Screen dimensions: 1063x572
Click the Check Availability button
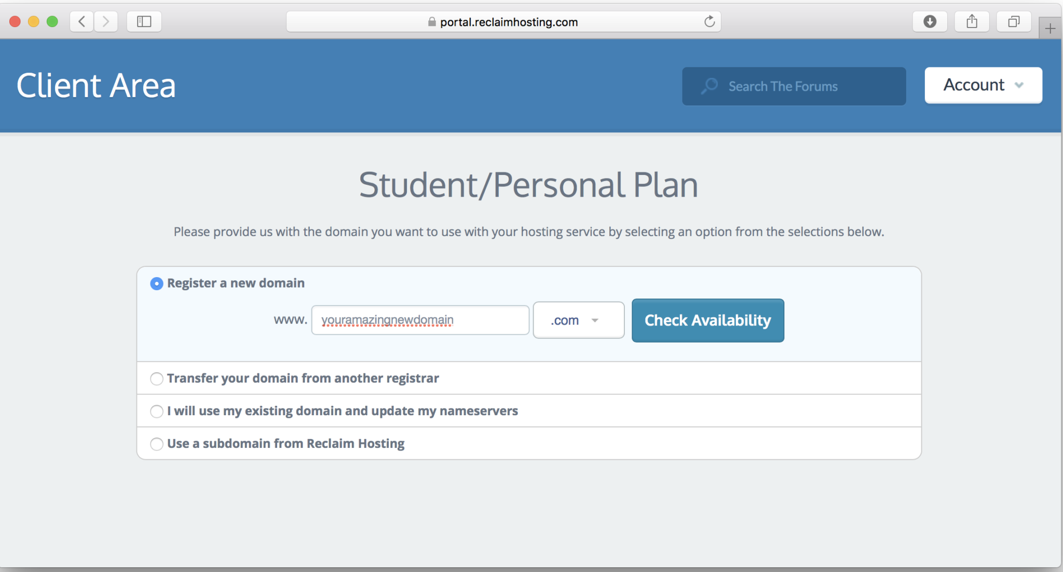click(707, 320)
